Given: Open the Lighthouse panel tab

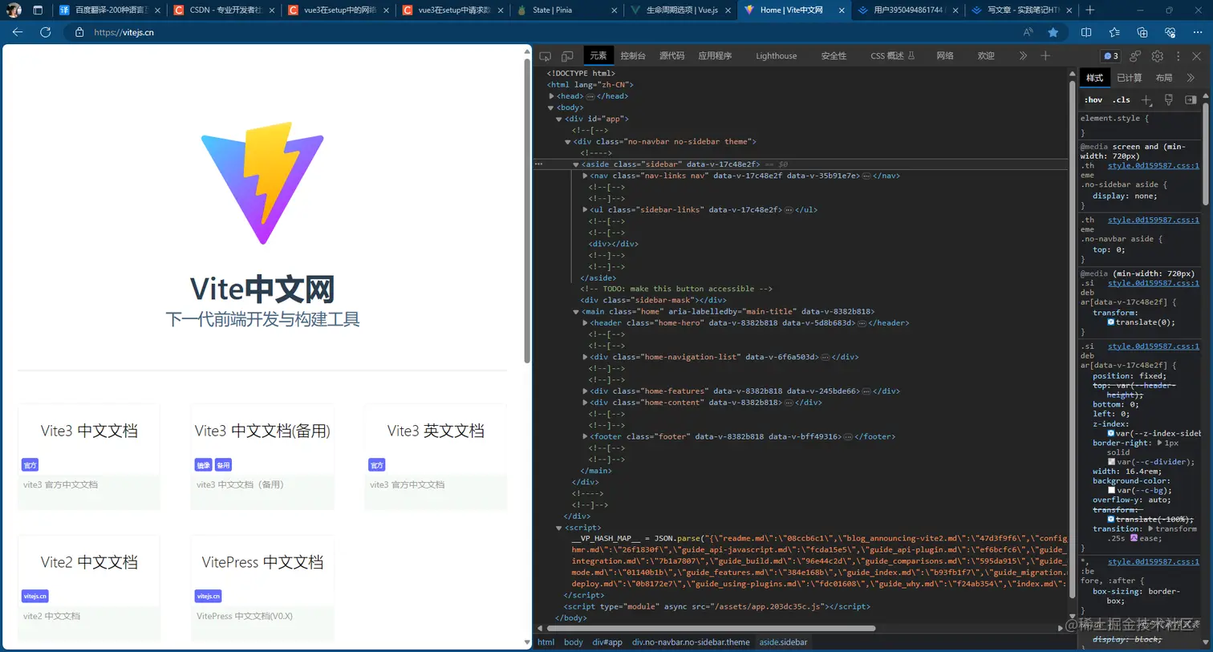Looking at the screenshot, I should [x=775, y=55].
